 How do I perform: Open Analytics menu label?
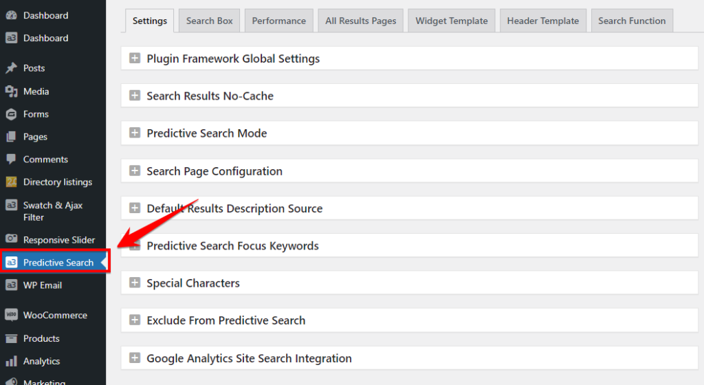point(41,361)
